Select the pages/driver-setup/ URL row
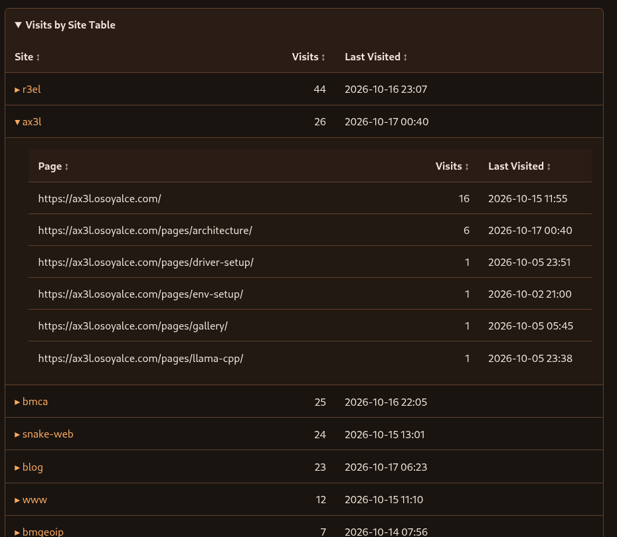The image size is (617, 537). (x=310, y=262)
